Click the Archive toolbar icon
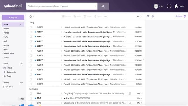Screen dimensions: 188x106 click(x=63, y=16)
